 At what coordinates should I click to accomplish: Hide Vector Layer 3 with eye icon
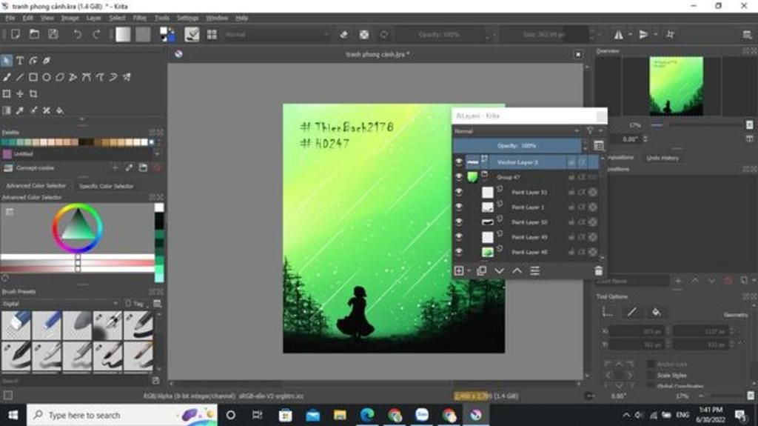[459, 162]
